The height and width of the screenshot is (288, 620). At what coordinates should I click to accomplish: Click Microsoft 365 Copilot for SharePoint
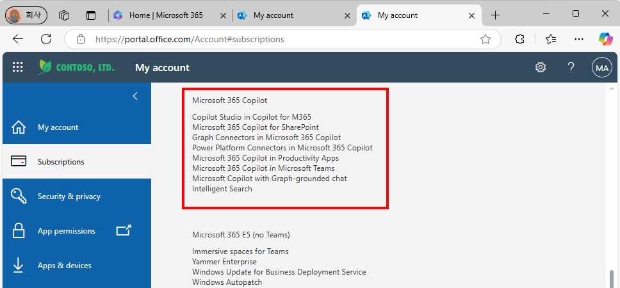click(x=256, y=127)
